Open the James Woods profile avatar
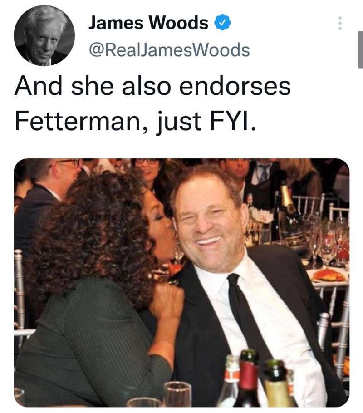Viewport: 363px width, 413px height. (x=44, y=35)
